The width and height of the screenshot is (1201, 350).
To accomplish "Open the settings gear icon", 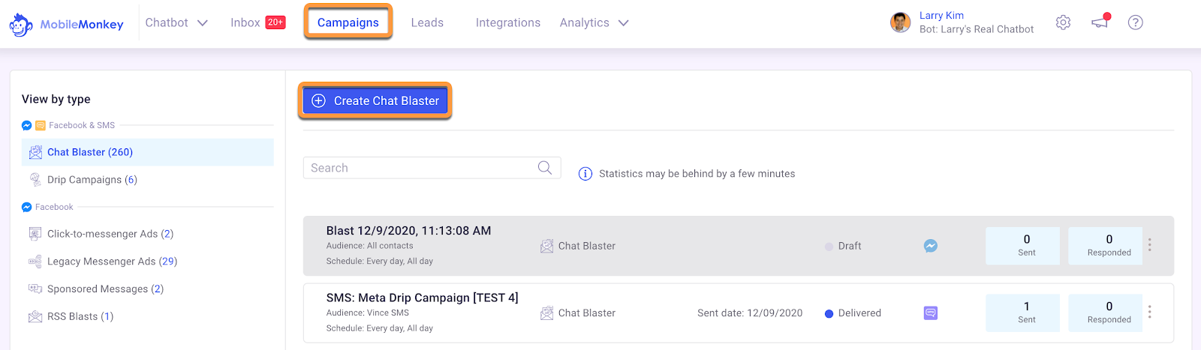I will click(1063, 22).
